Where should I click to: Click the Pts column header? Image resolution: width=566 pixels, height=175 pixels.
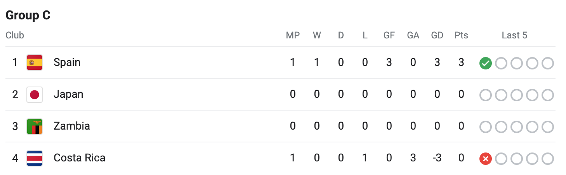[461, 35]
